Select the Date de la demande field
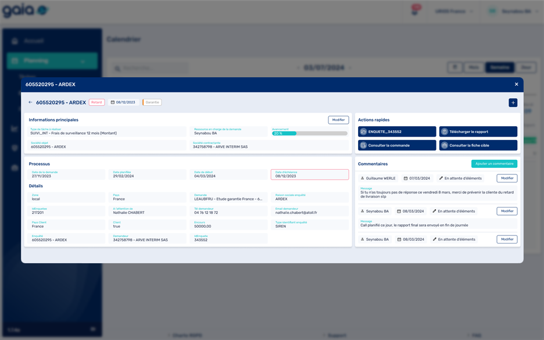 (x=66, y=174)
